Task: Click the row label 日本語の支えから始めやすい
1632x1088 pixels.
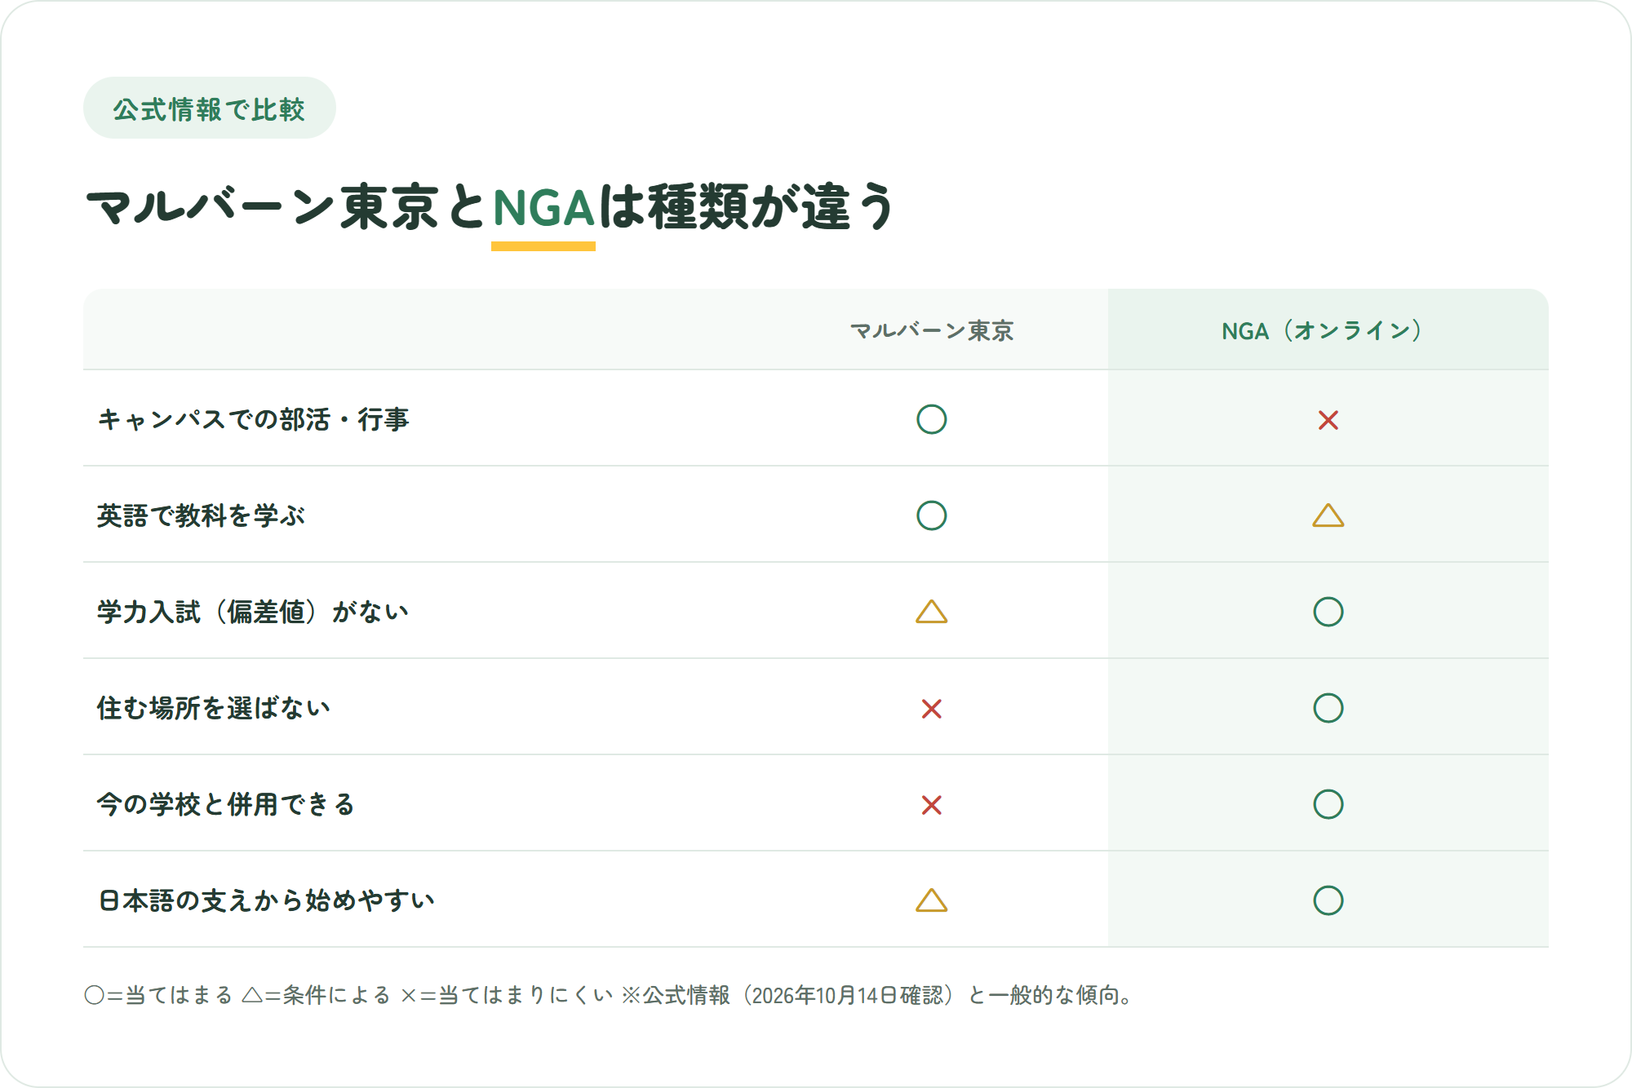Action: [x=266, y=900]
